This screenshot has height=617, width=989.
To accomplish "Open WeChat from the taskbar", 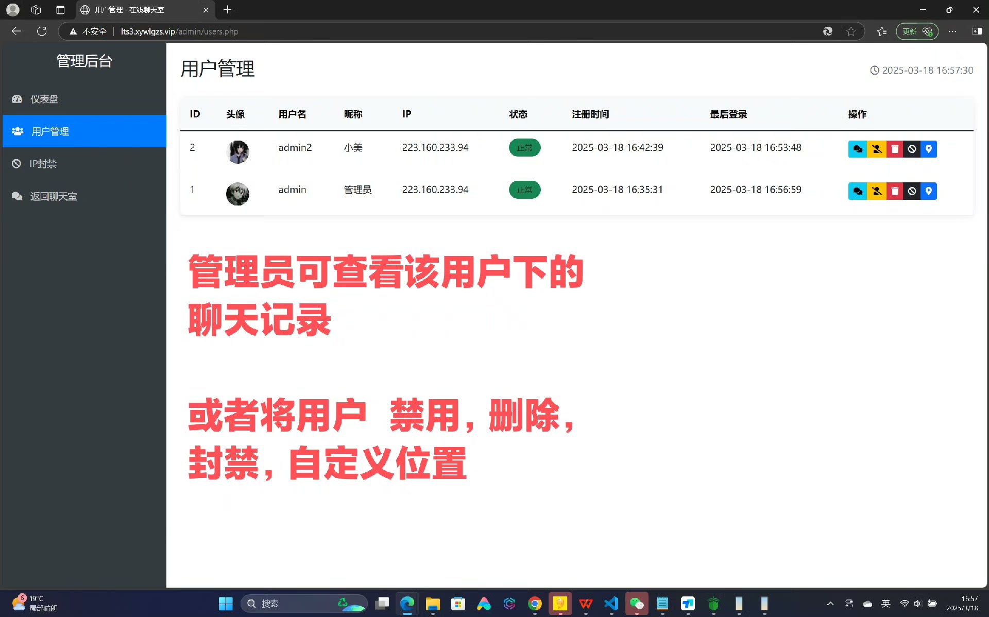I will click(x=637, y=604).
